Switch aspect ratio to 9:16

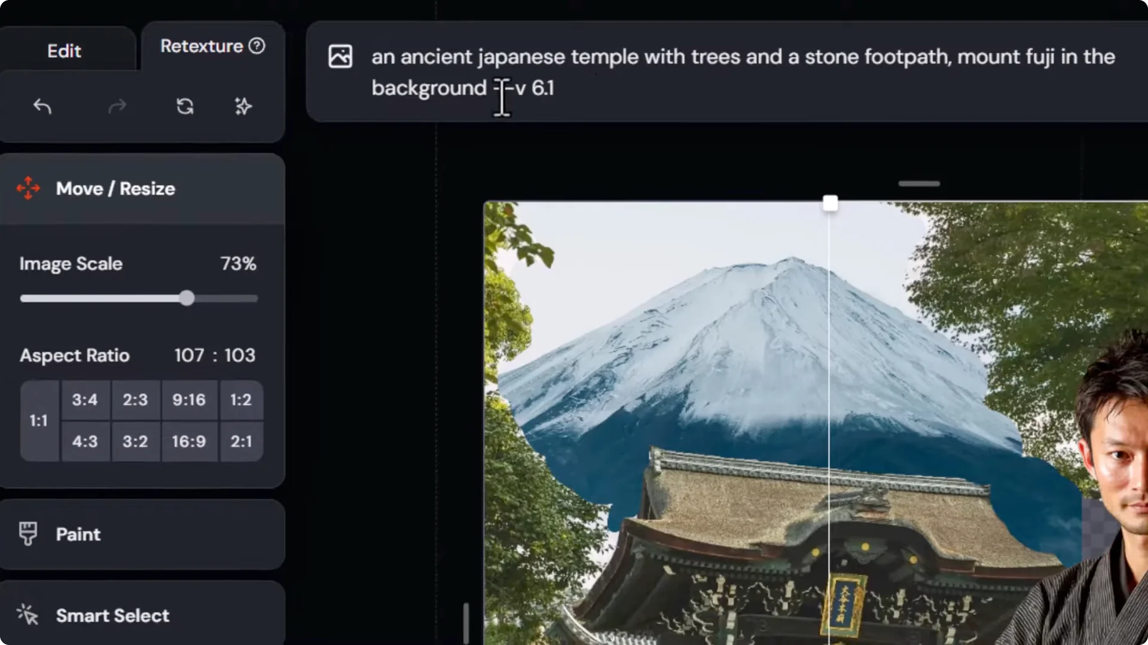pos(188,400)
